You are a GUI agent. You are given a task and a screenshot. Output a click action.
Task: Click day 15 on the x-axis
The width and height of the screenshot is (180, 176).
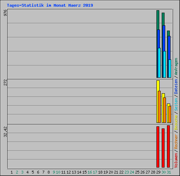coord(84,172)
